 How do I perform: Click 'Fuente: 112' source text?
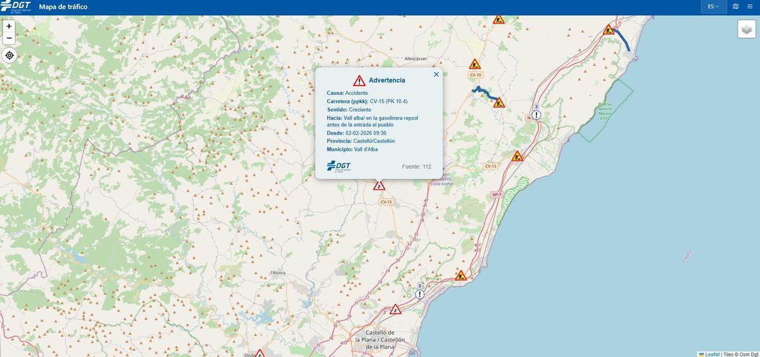(417, 166)
